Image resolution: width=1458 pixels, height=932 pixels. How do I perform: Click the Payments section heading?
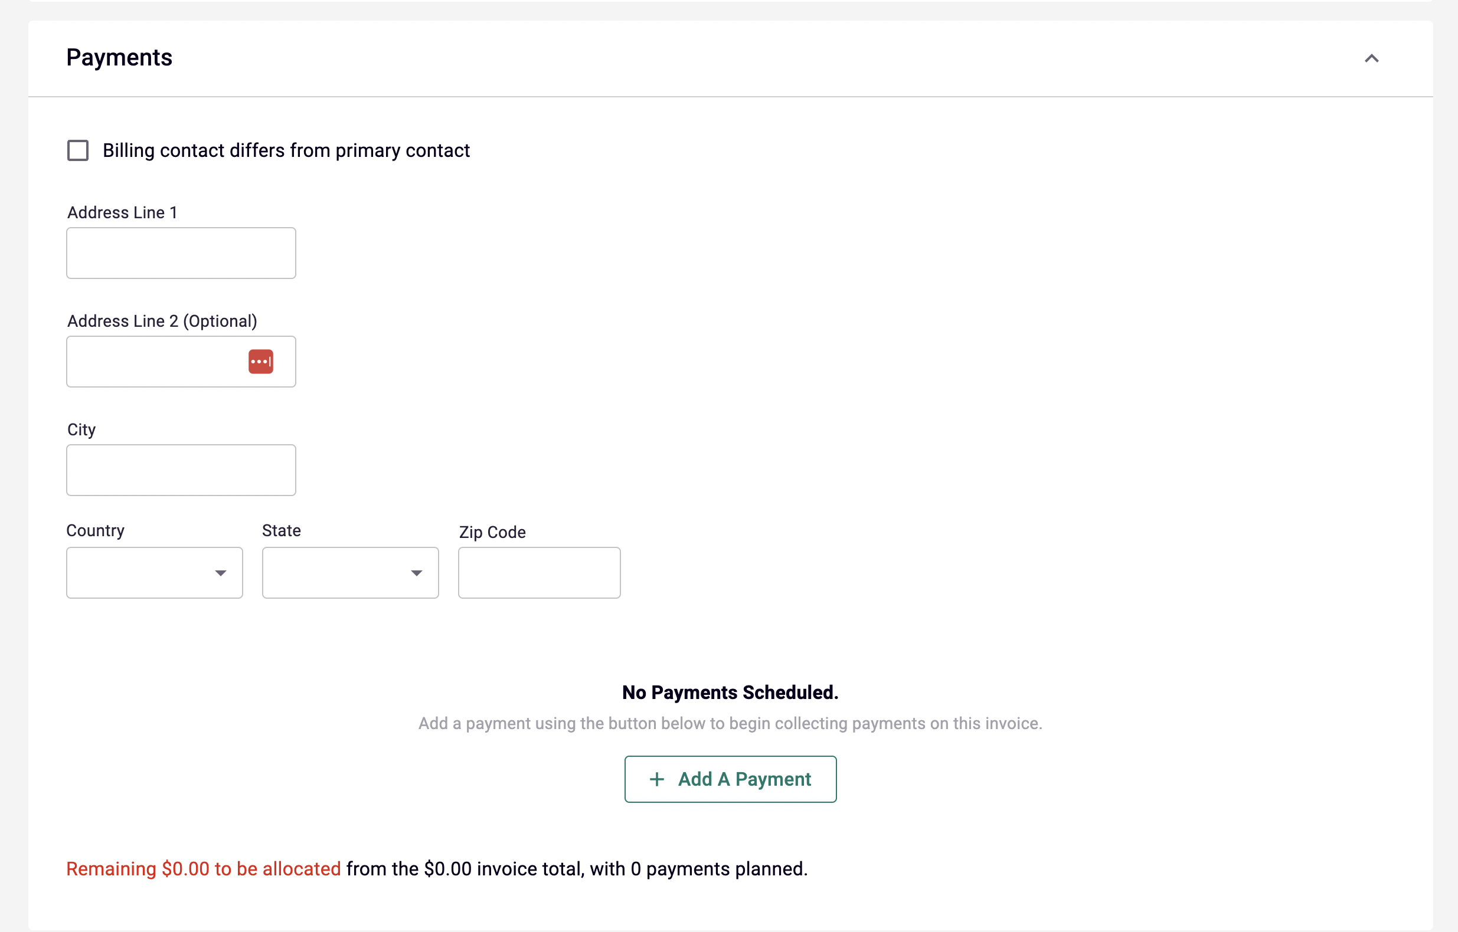pos(119,57)
